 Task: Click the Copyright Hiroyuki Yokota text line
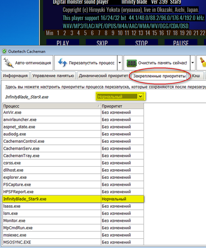[131, 10]
